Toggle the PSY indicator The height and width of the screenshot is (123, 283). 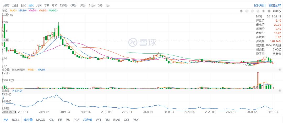click(x=136, y=120)
